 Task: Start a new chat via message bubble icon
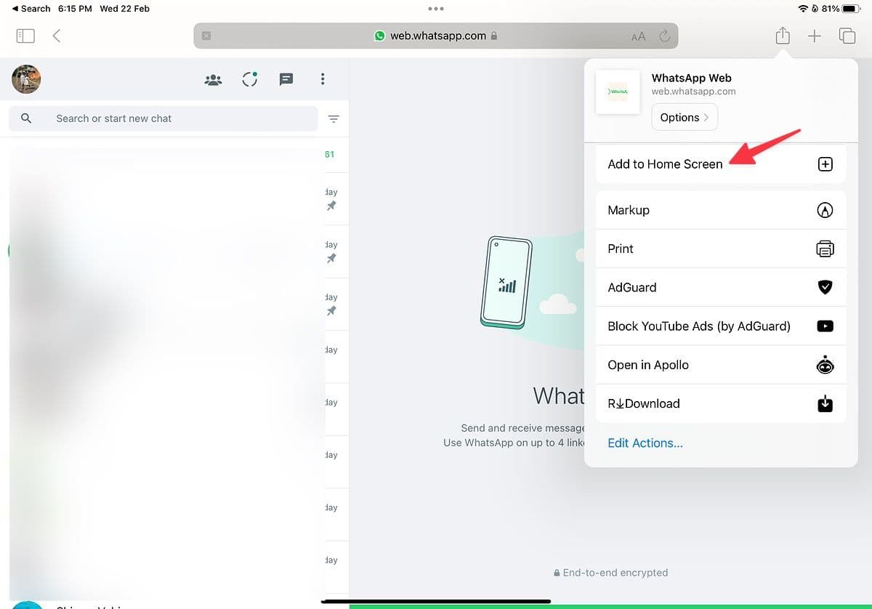pos(286,80)
